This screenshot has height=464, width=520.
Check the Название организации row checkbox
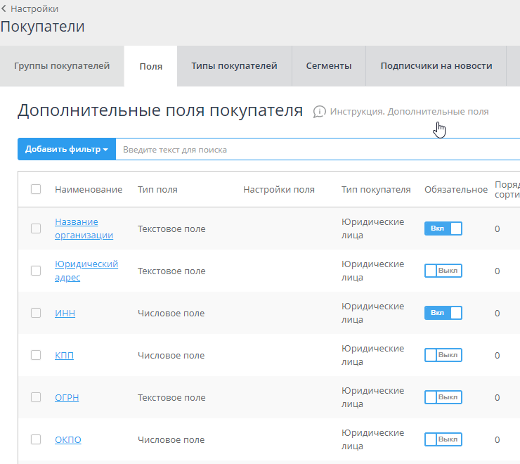[x=36, y=228]
